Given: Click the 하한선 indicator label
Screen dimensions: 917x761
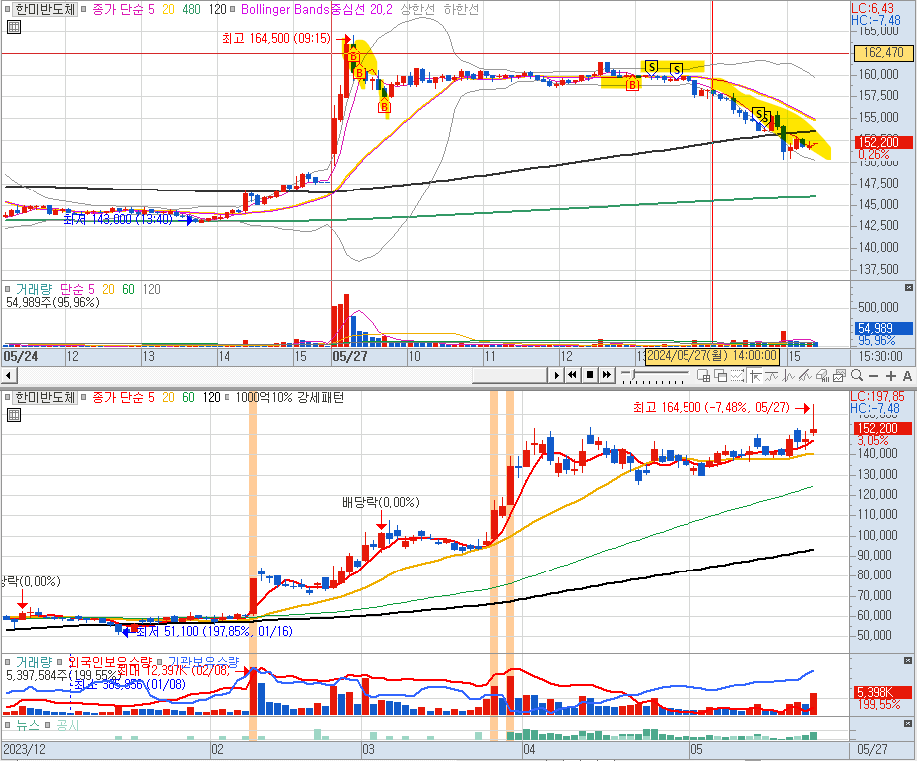Looking at the screenshot, I should tap(461, 9).
